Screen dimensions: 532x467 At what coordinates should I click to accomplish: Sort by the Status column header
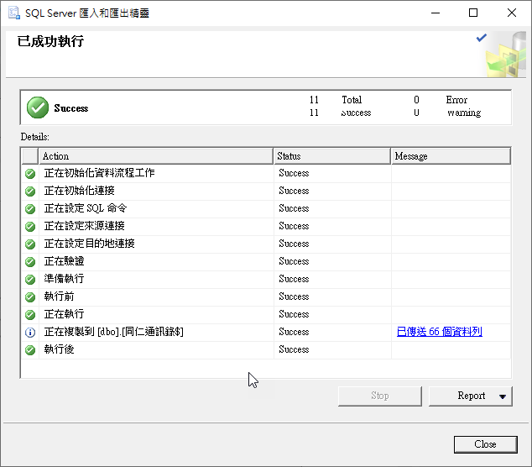(x=332, y=156)
